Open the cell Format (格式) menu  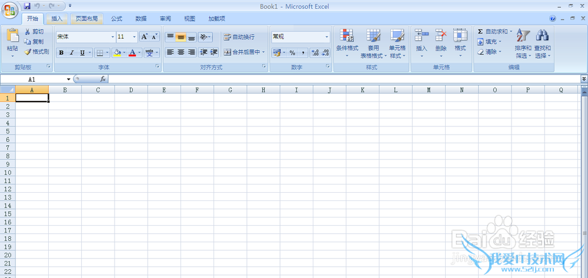[x=460, y=43]
